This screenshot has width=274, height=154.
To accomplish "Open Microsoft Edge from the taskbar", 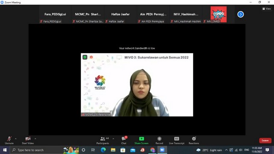I will click(103, 150).
